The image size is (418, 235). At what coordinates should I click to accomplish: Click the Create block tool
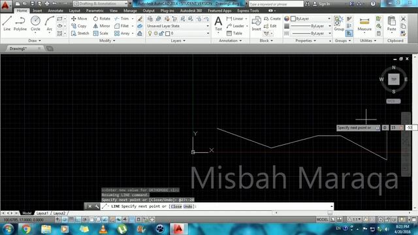pyautogui.click(x=272, y=19)
